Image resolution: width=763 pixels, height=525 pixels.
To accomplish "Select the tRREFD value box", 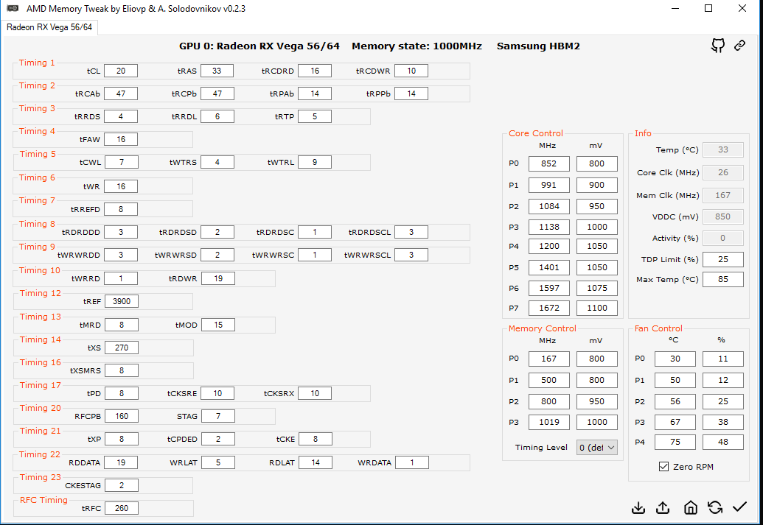I will [121, 209].
